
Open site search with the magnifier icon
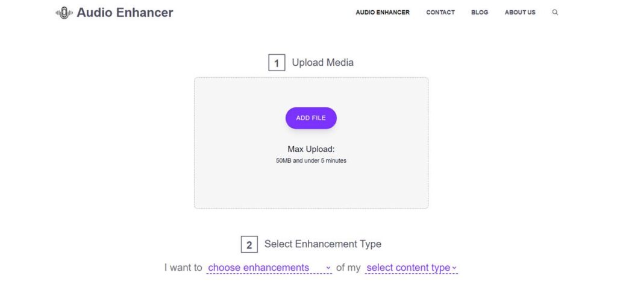coord(555,12)
